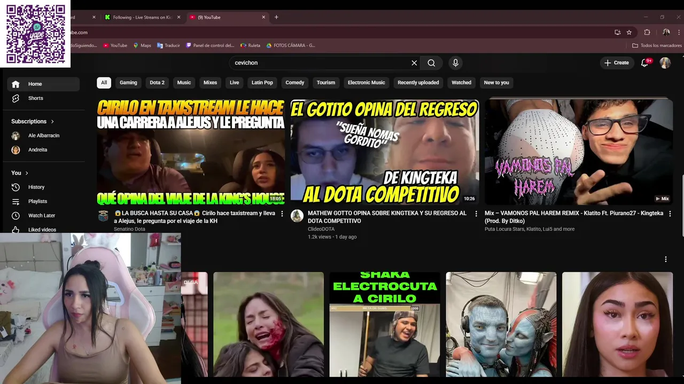Click the magnifying glass search button
The image size is (684, 384).
point(431,63)
